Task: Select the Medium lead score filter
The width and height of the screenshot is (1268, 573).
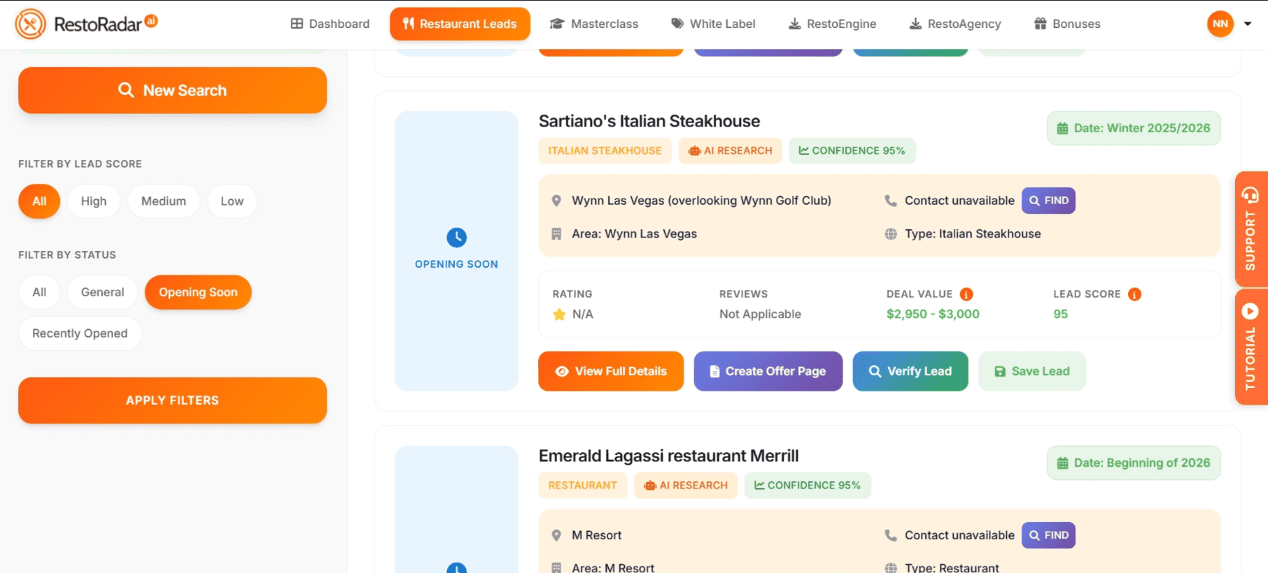Action: [x=164, y=201]
